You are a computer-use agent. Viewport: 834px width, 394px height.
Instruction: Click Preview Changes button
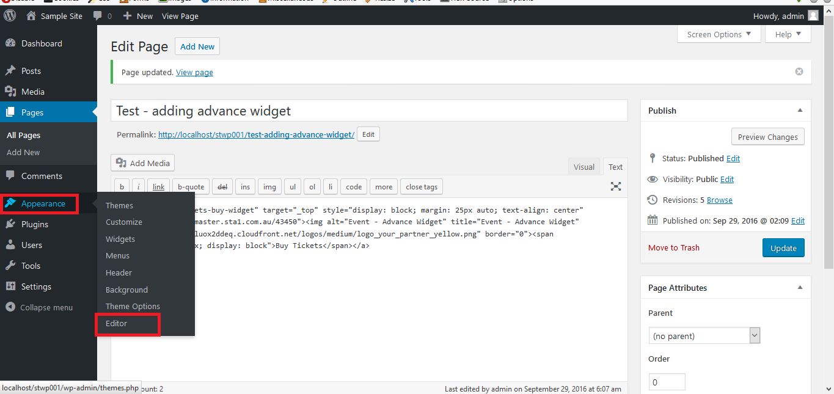point(768,137)
